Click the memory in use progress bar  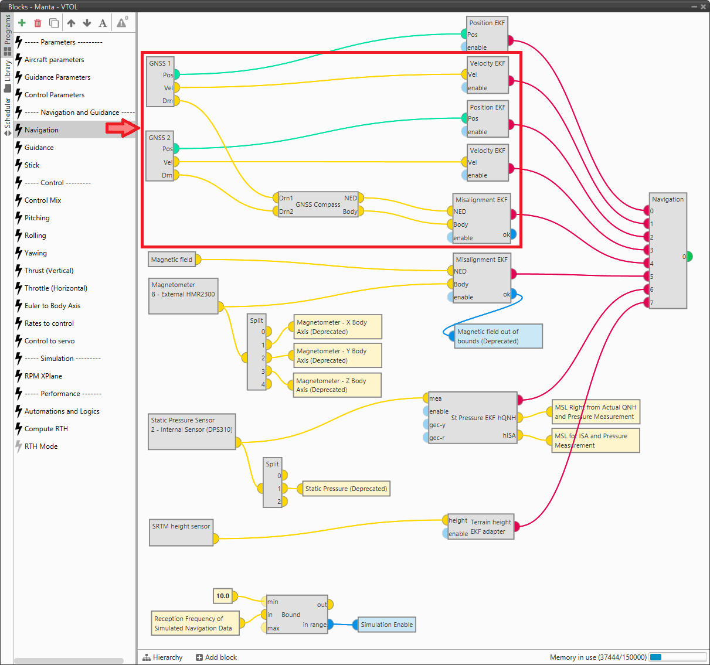coord(677,657)
